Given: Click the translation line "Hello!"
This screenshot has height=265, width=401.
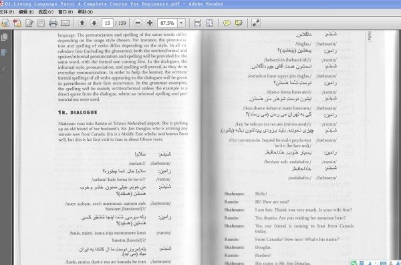Looking at the screenshot, I should [261, 194].
